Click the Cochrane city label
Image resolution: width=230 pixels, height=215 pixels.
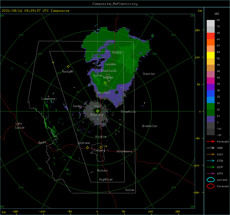click(84, 143)
